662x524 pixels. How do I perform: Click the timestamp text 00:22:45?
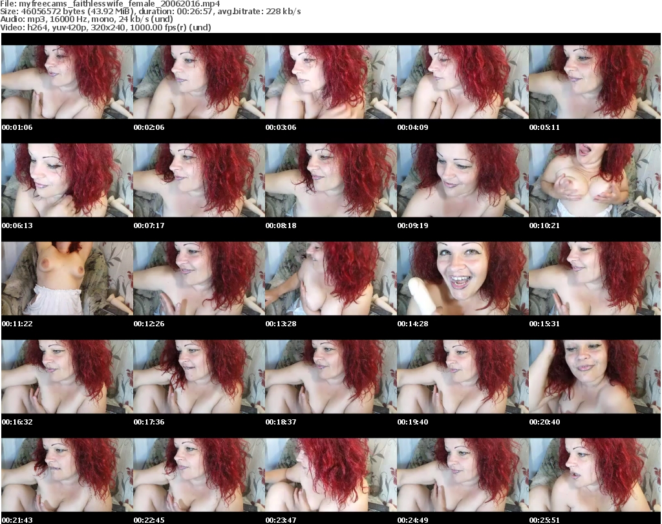tap(149, 520)
